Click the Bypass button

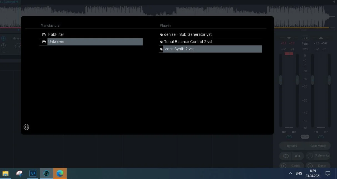tap(292, 146)
